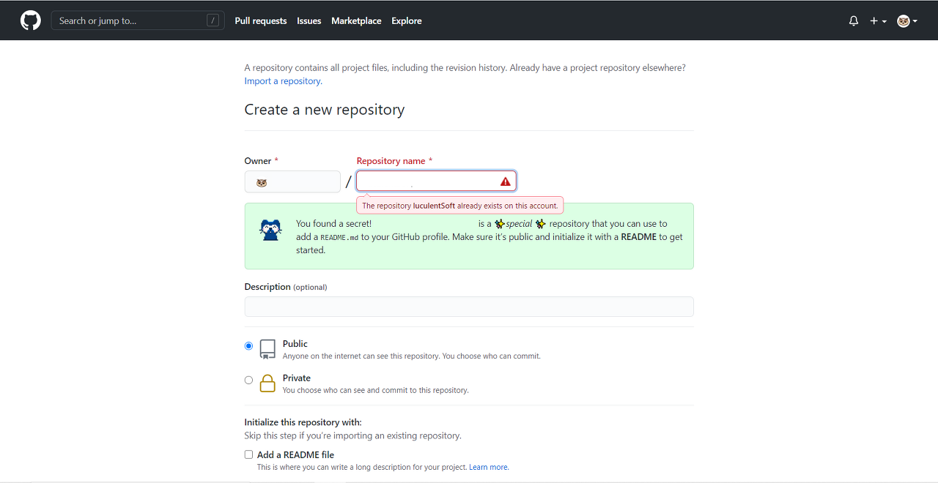This screenshot has height=483, width=938.
Task: Click the 'Description (optional)' label
Action: pos(286,287)
